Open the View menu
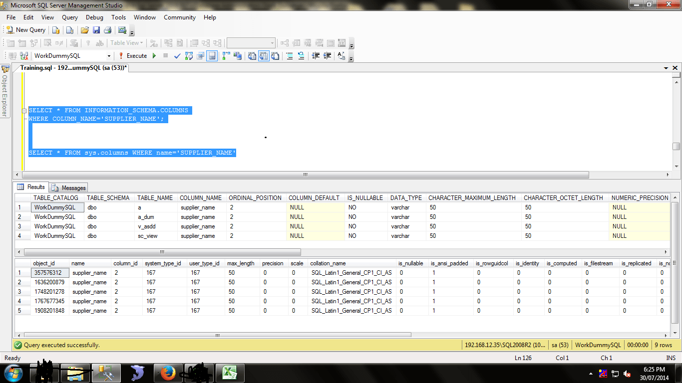 click(x=47, y=17)
